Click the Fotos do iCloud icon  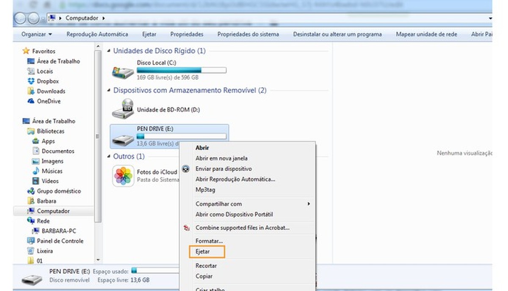coord(123,176)
